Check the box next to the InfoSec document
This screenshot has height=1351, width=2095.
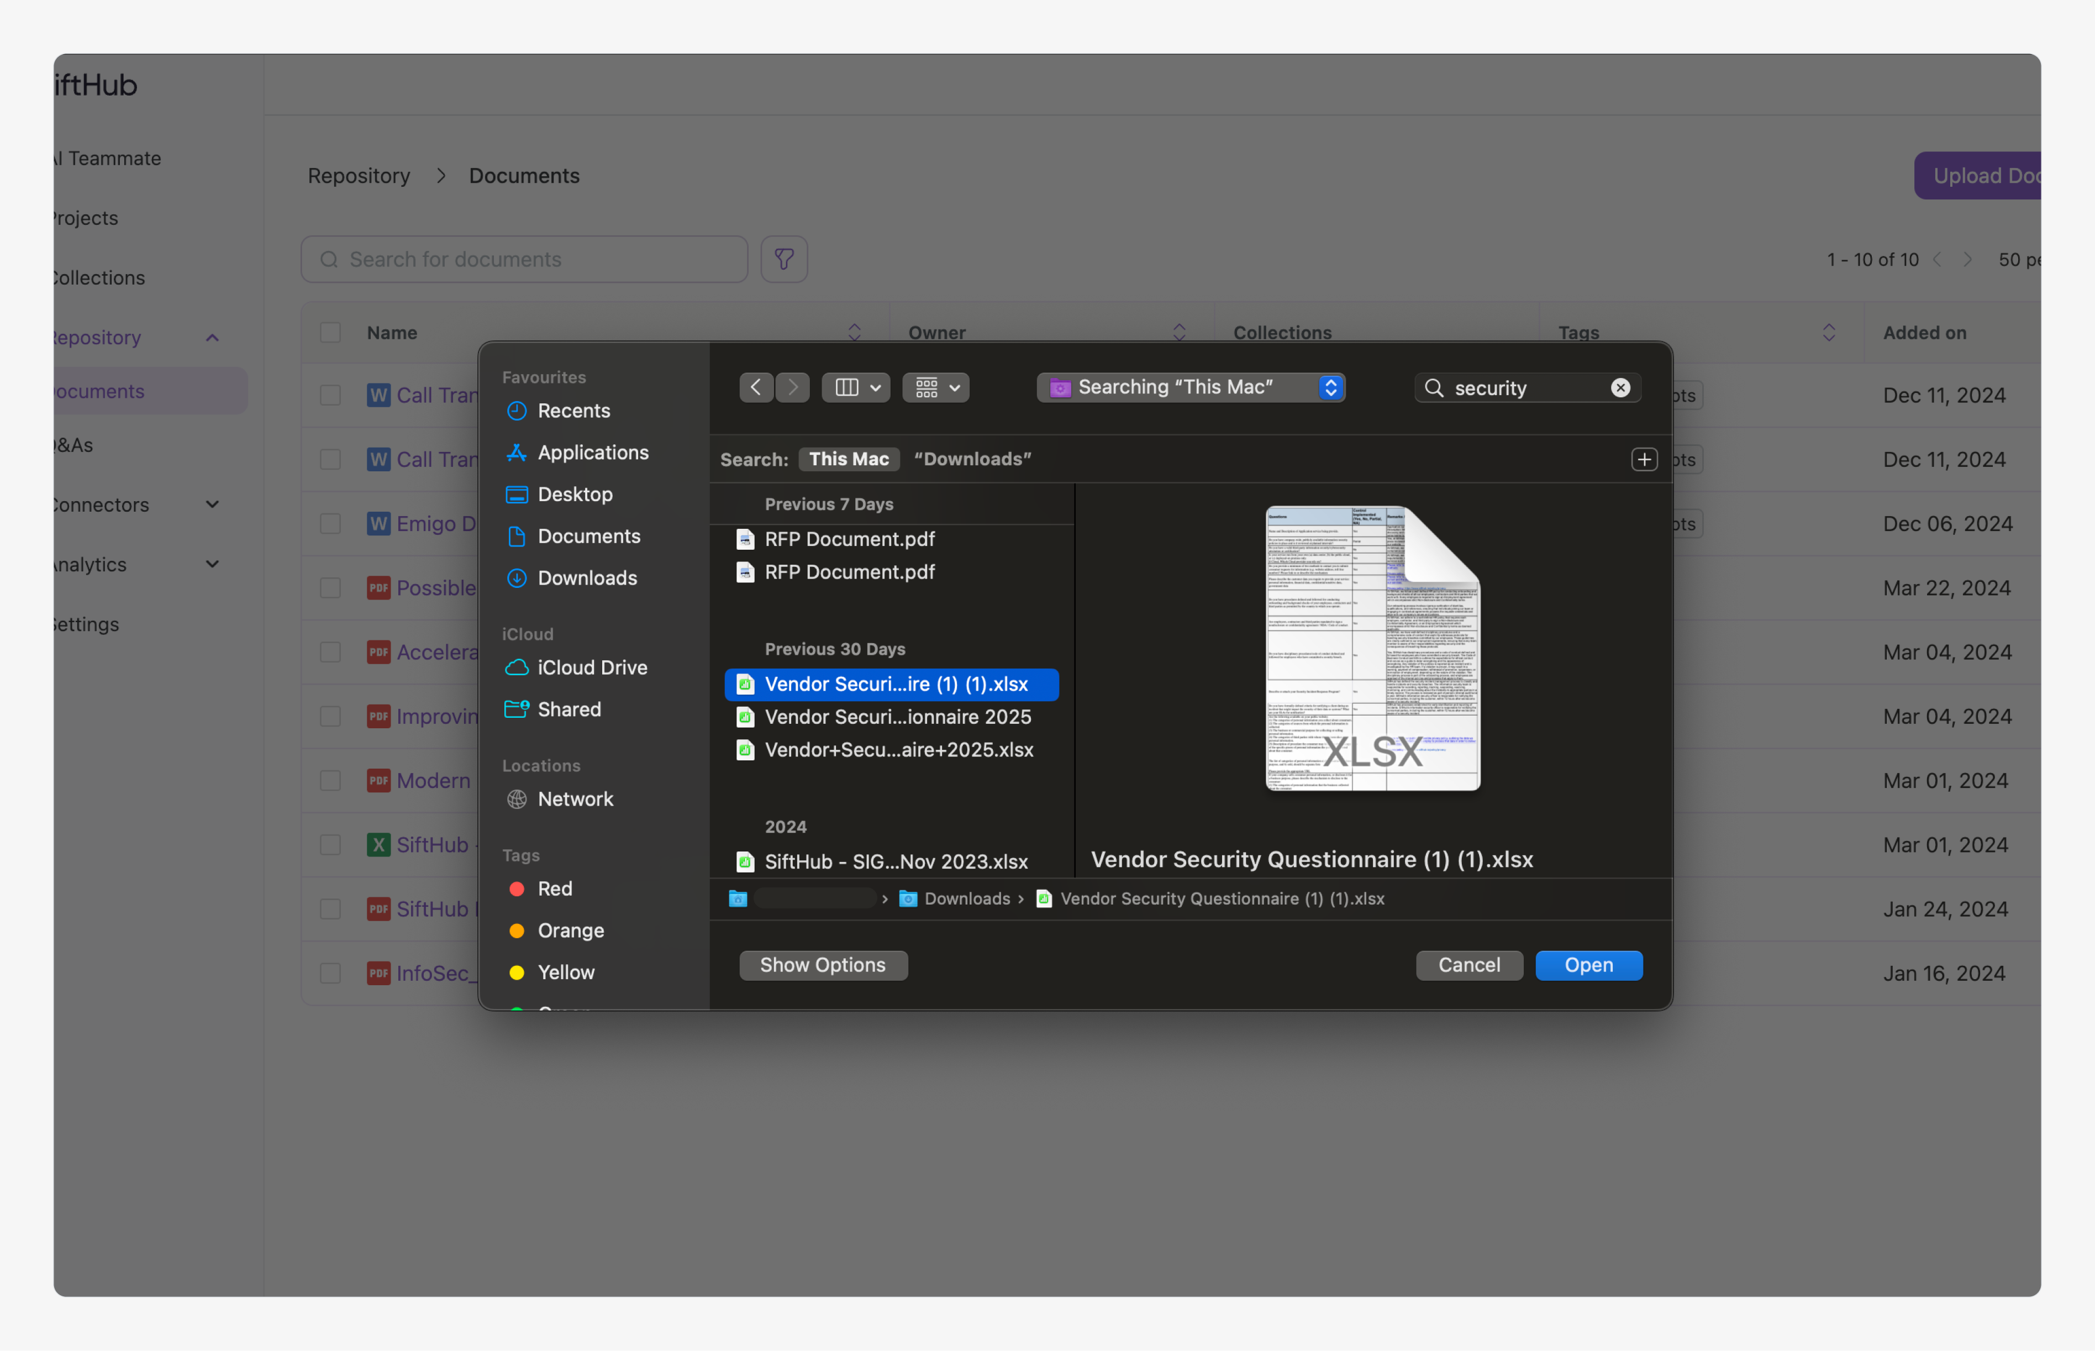pos(330,973)
